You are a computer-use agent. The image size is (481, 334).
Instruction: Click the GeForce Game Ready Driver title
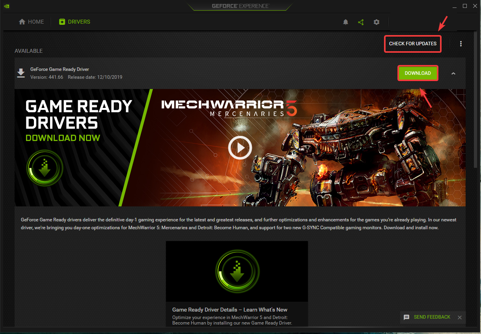[x=60, y=69]
